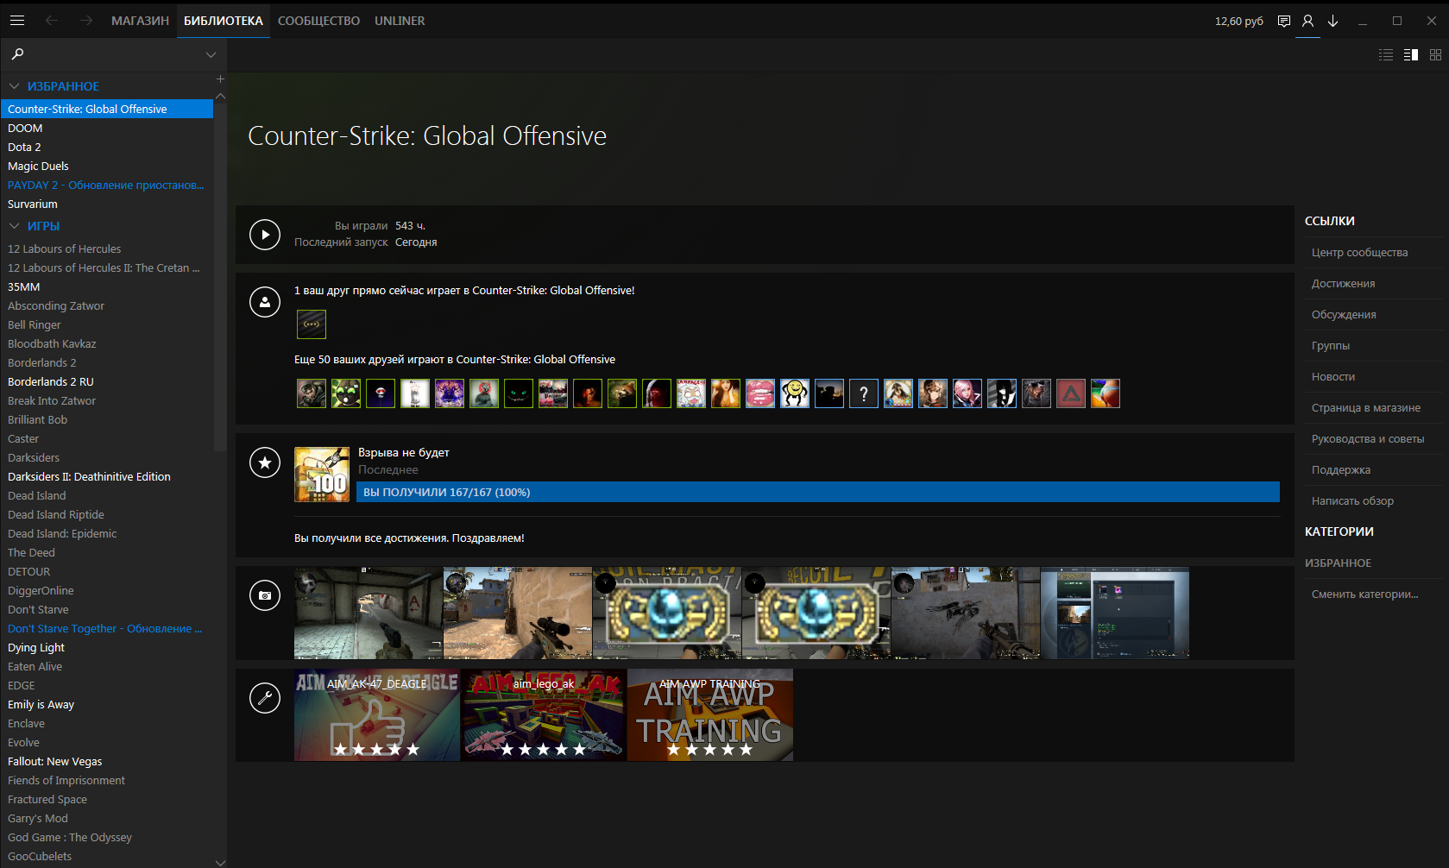
Task: Open the chat notifications icon
Action: [1284, 21]
